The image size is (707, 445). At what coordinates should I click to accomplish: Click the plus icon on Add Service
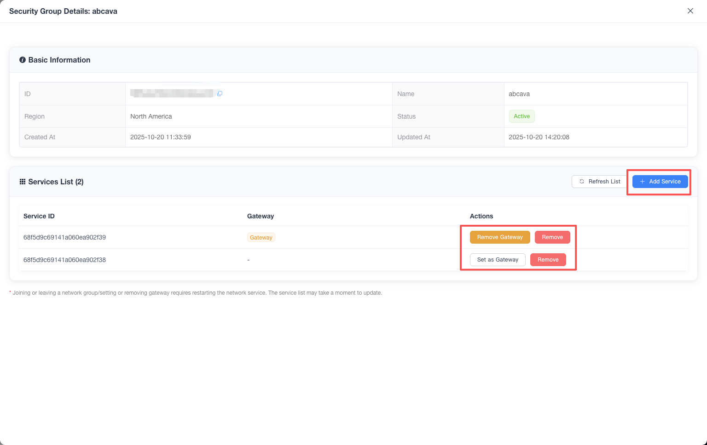tap(642, 182)
